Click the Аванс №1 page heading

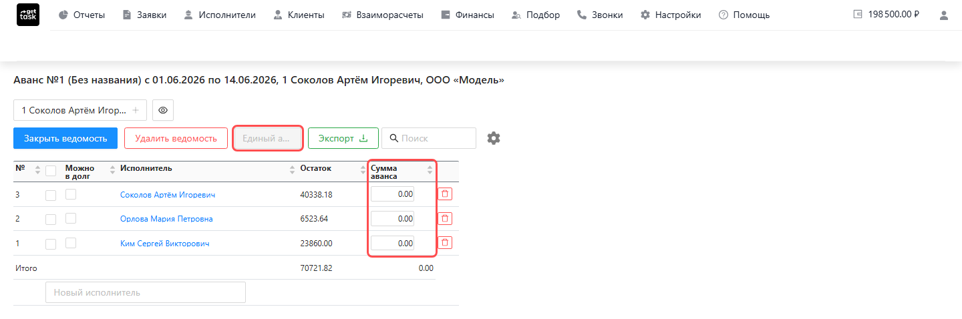tap(259, 81)
